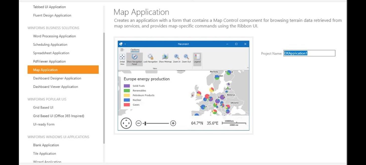The width and height of the screenshot is (366, 165).
Task: Click the Zoom In magnifier icon
Action: pos(177,57)
